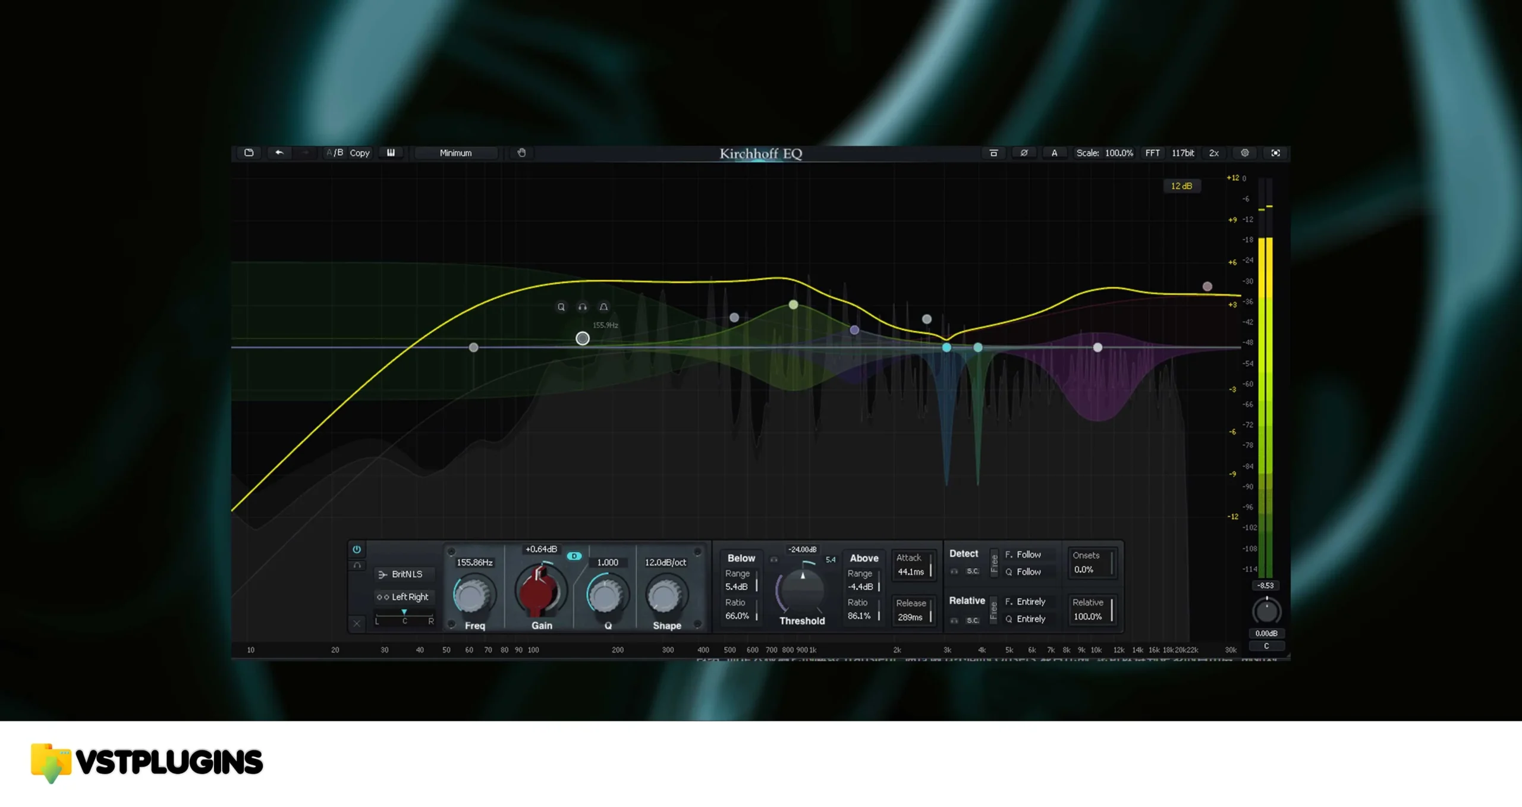
Task: Click the 12.0dB/oct shape value field
Action: point(665,562)
